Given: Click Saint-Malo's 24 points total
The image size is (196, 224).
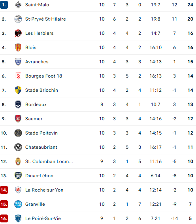Looking at the screenshot, I should pyautogui.click(x=190, y=5).
